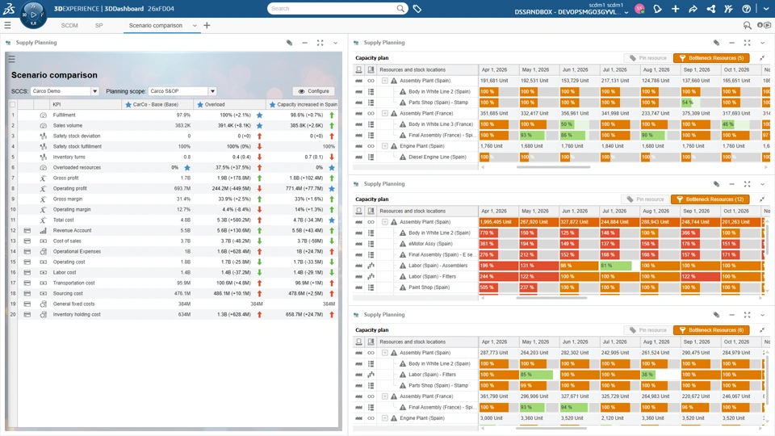775x436 pixels.
Task: Open the dashboard hamburger menu
Action: click(7, 25)
